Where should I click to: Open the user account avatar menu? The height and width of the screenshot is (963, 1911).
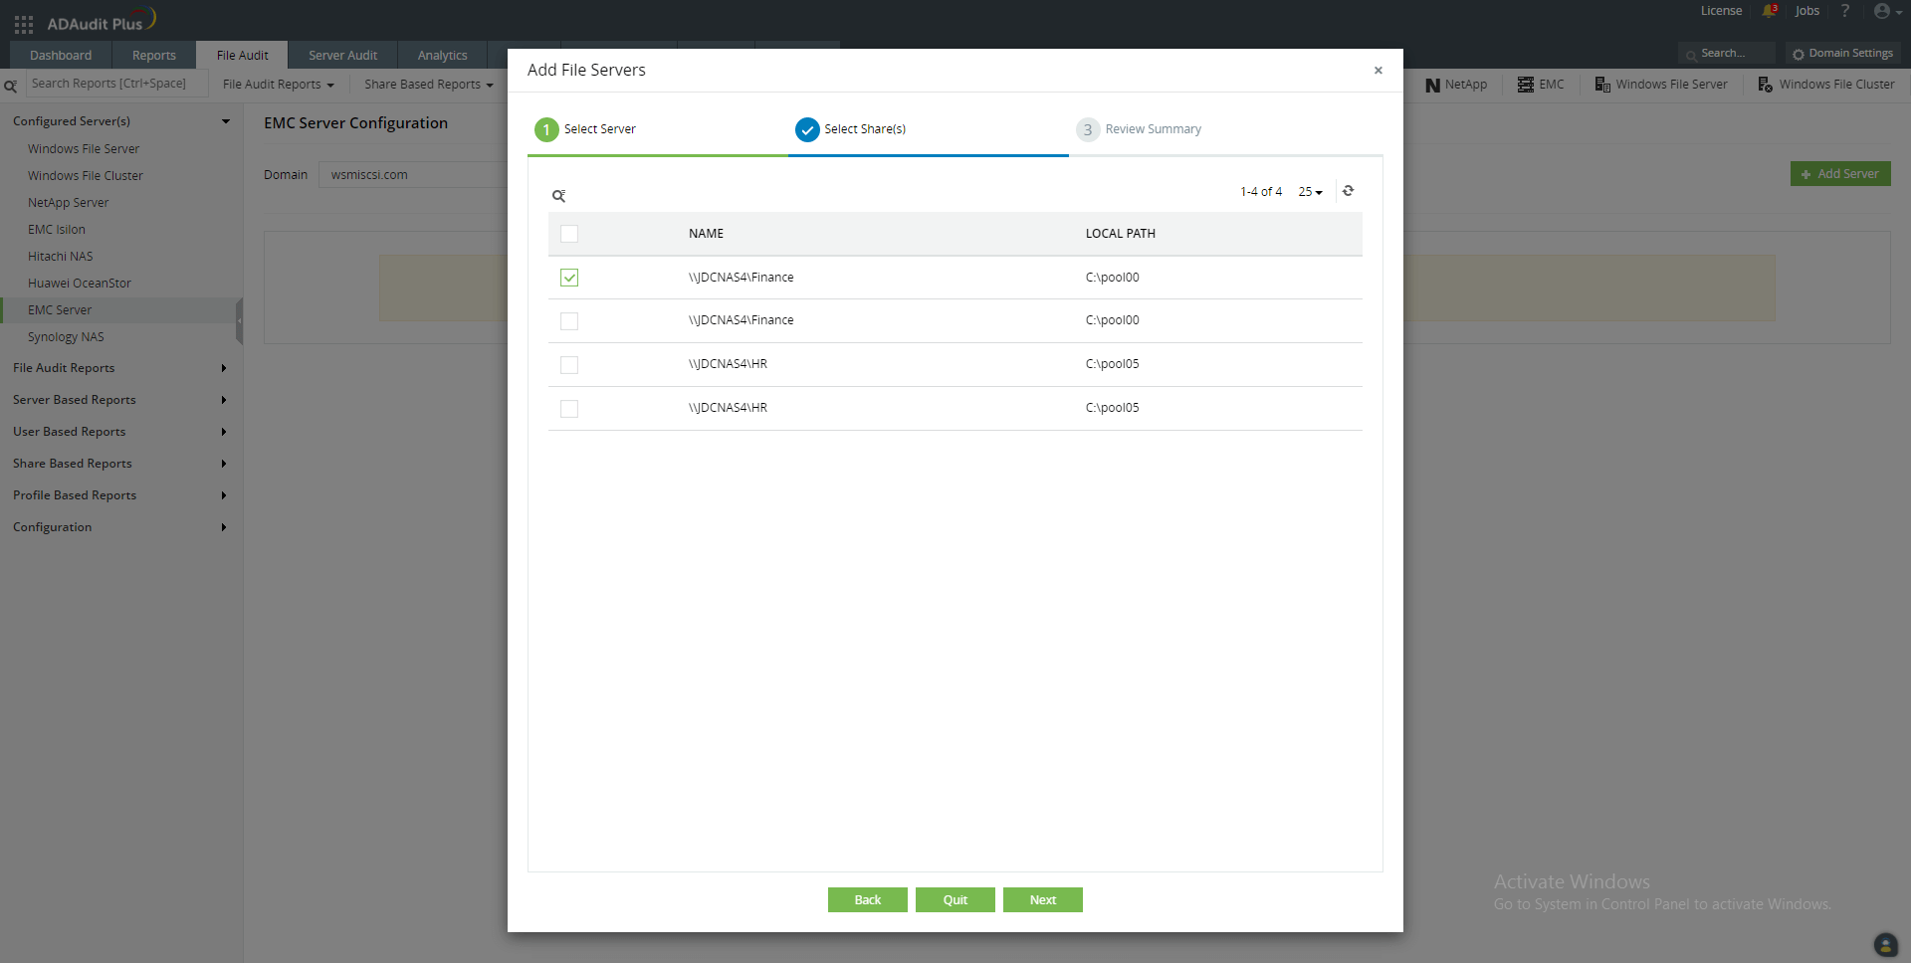click(1887, 11)
